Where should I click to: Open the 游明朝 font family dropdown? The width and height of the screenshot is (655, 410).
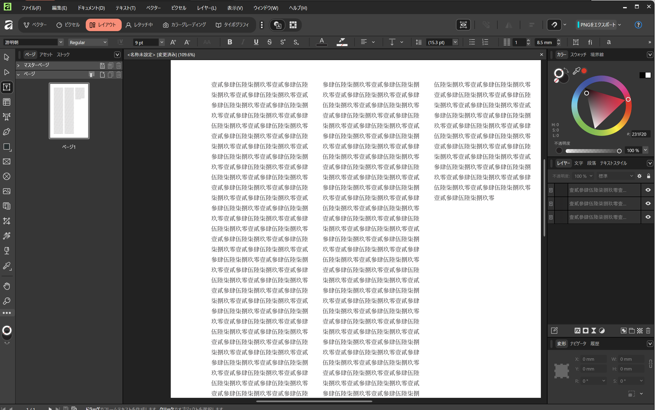(61, 42)
